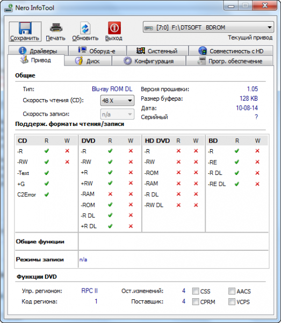The width and height of the screenshot is (281, 323).
Task: Click the Выход button label
Action: [114, 38]
